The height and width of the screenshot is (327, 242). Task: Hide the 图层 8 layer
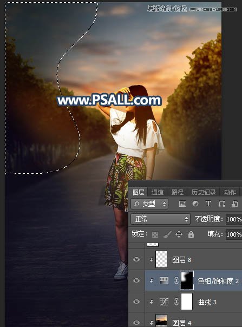(x=136, y=259)
